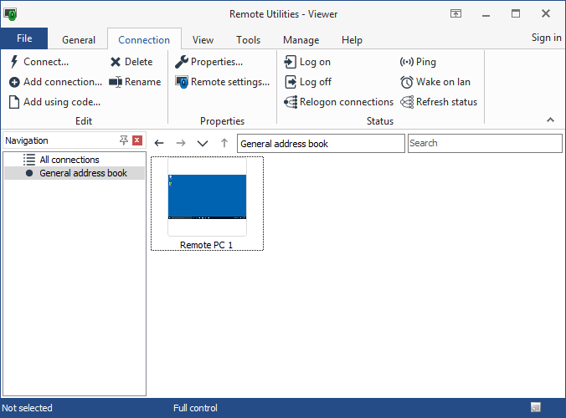Click the Add using code page icon
This screenshot has height=418, width=566.
click(14, 102)
